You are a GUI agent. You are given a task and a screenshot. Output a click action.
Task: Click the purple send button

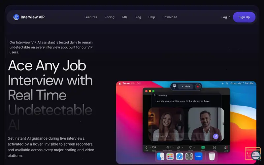pos(216,136)
